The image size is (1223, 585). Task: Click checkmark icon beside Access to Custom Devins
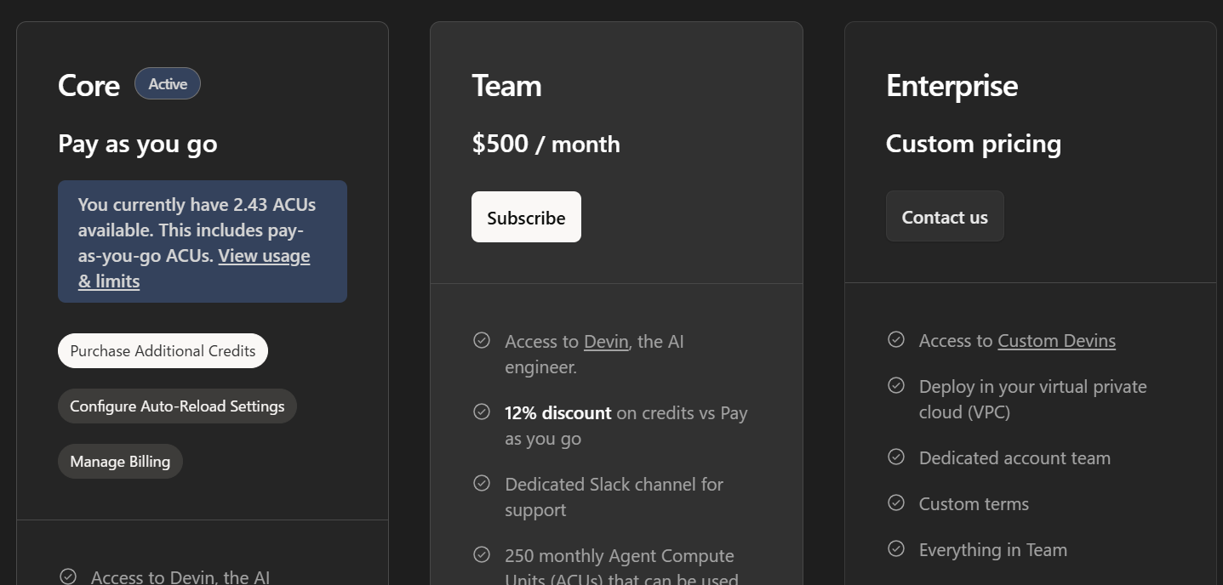896,339
